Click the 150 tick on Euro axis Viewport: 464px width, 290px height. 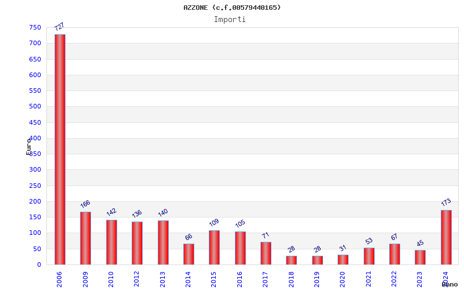[35, 217]
